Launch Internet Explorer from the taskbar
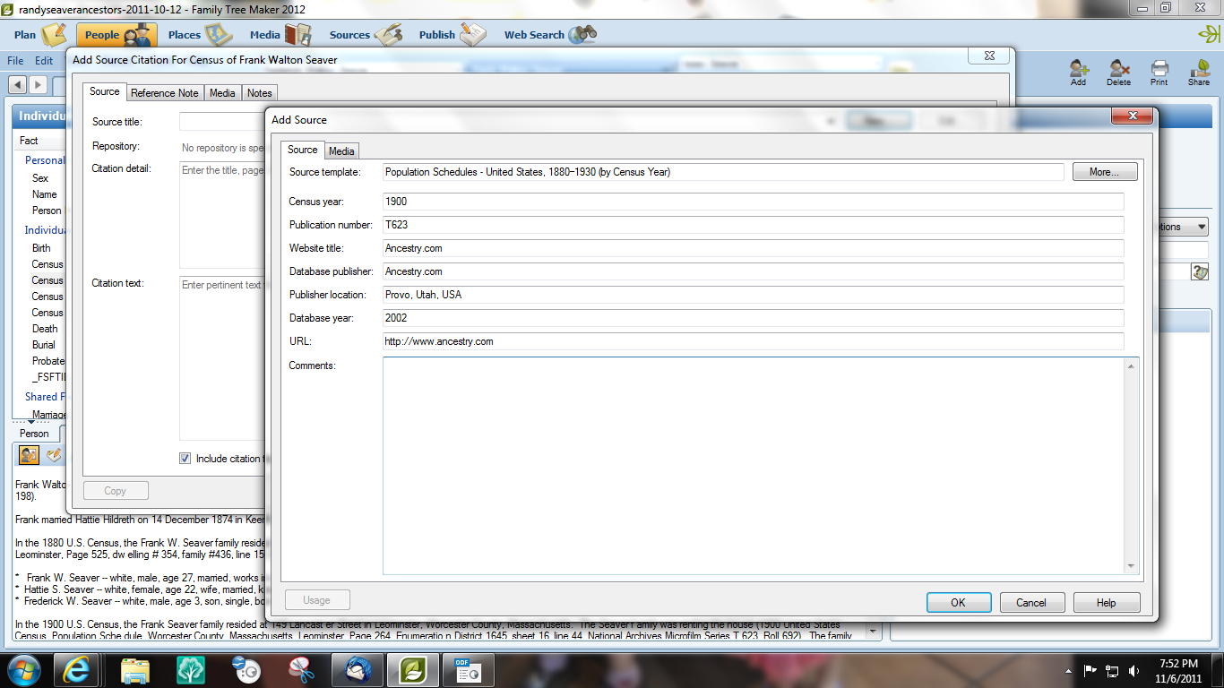1224x688 pixels. tap(78, 670)
